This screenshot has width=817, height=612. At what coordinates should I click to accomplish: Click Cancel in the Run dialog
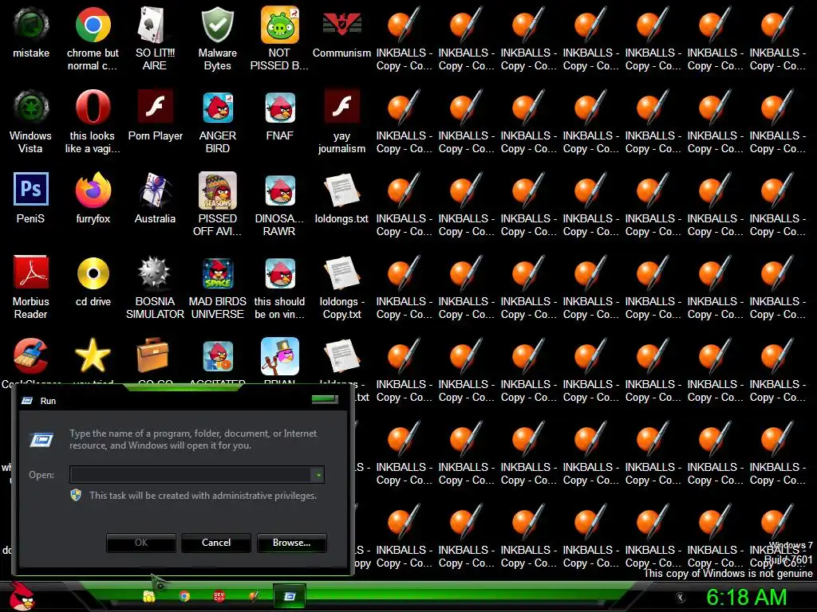coord(216,543)
